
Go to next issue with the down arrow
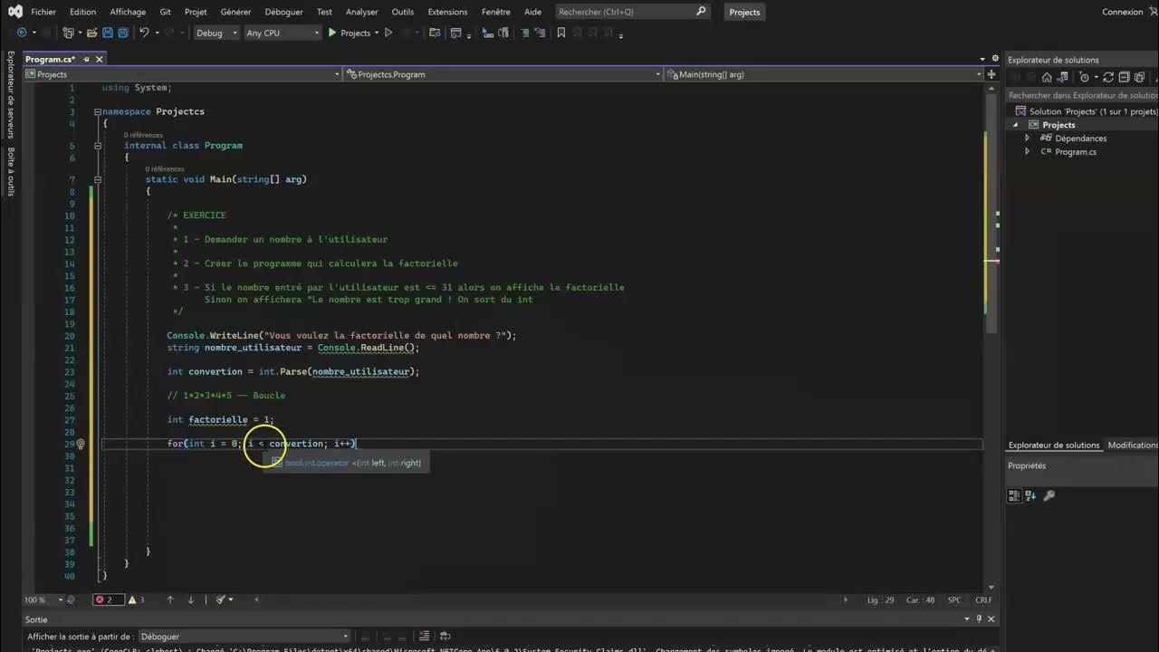190,599
